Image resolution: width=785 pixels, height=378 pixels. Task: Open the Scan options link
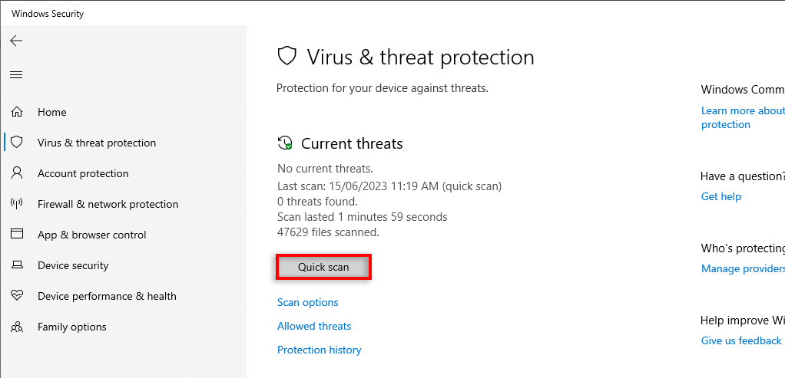click(307, 302)
